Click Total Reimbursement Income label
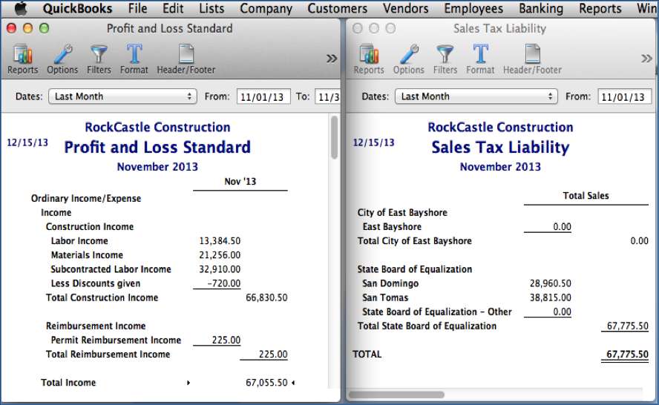 point(108,355)
